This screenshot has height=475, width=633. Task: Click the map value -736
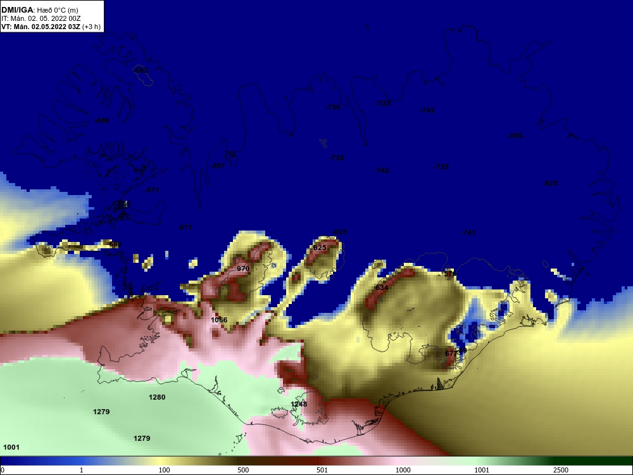(x=333, y=107)
